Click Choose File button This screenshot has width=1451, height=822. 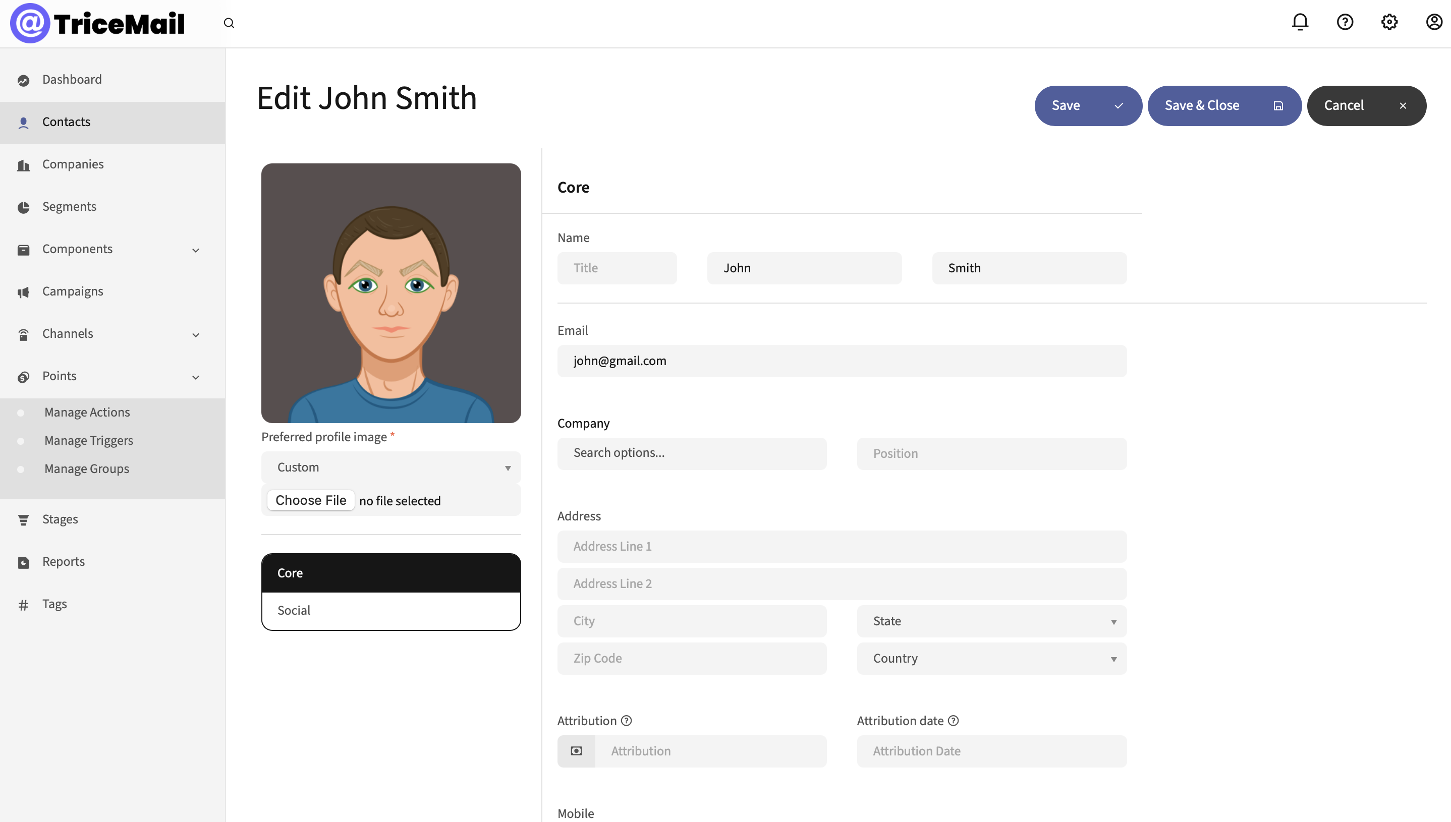(x=311, y=500)
